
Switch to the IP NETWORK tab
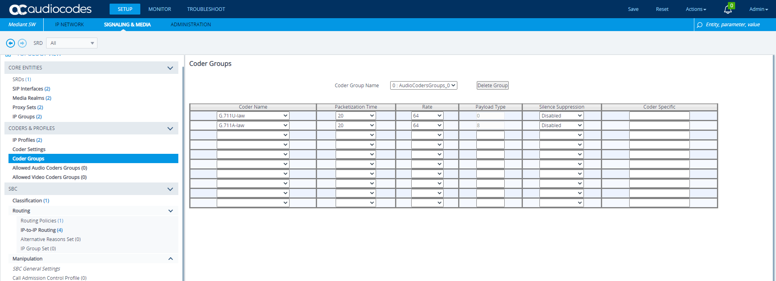70,25
